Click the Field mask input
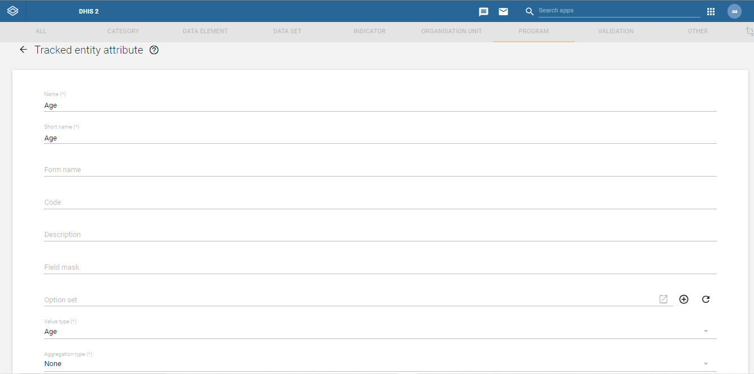 click(x=380, y=267)
